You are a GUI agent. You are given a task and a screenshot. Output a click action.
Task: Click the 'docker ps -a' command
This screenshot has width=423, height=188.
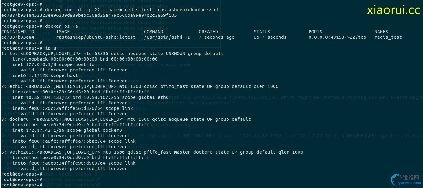point(62,26)
